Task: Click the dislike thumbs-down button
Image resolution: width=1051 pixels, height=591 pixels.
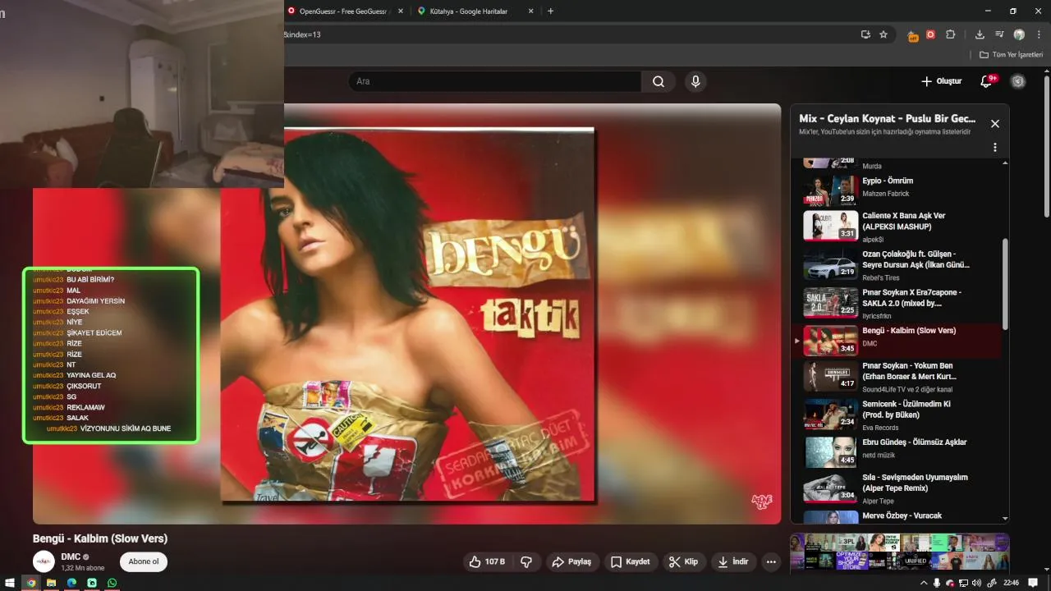Action: (526, 561)
